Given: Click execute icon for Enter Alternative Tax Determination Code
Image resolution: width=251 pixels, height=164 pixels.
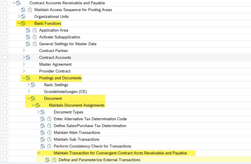Looking at the screenshot, I should point(49,119).
